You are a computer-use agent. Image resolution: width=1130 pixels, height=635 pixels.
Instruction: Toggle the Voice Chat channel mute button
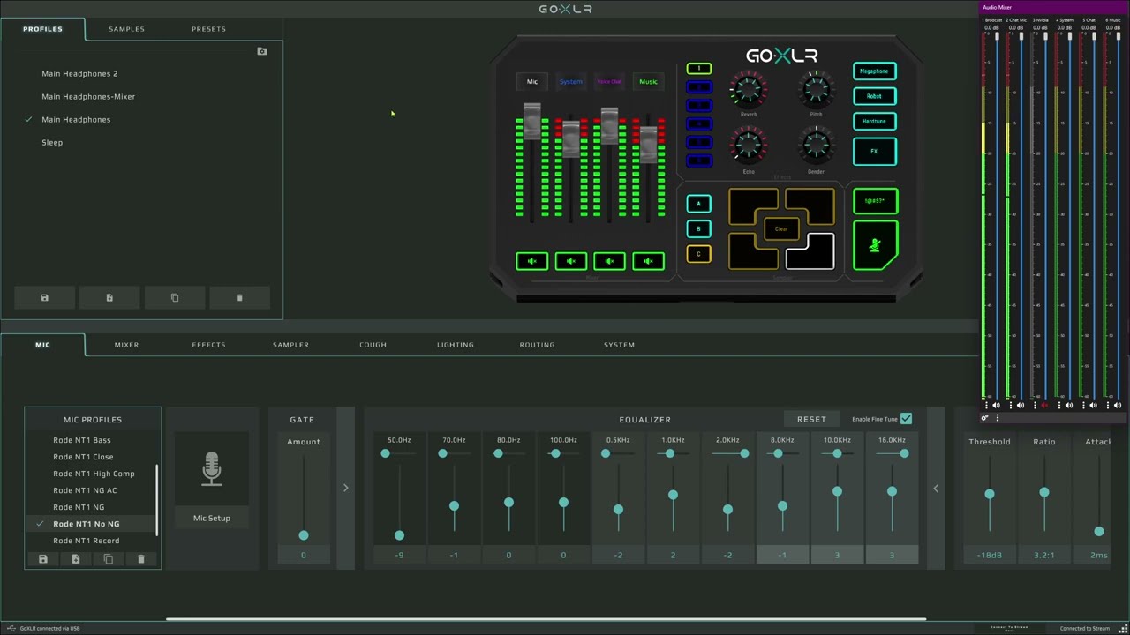(610, 261)
